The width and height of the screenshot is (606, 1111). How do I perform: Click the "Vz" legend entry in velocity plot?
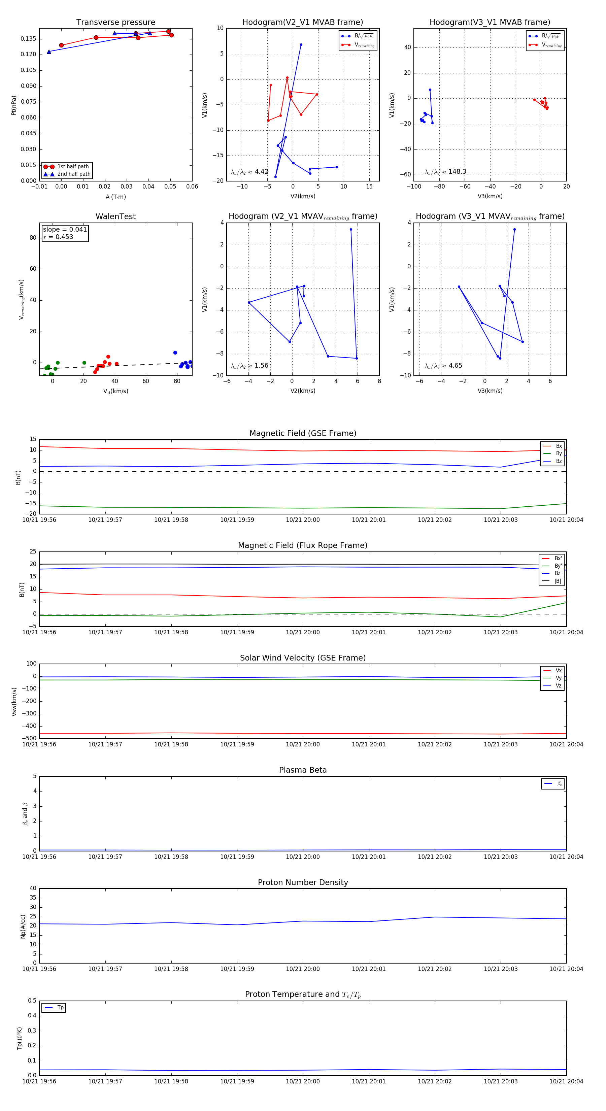click(x=552, y=686)
